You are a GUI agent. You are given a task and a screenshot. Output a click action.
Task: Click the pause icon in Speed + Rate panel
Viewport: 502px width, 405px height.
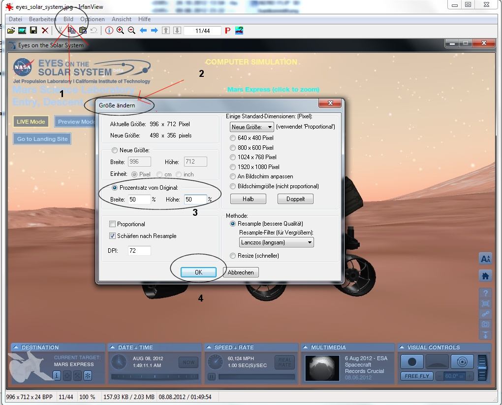(x=212, y=377)
